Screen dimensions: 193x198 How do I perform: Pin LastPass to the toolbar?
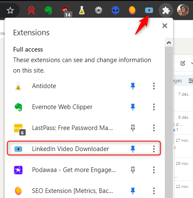(133, 128)
